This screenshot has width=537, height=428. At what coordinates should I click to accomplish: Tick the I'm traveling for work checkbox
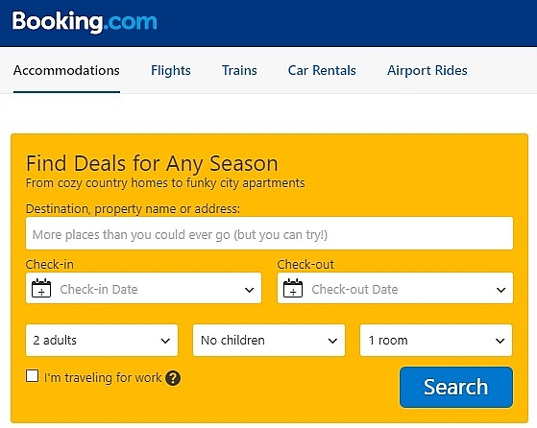(33, 375)
